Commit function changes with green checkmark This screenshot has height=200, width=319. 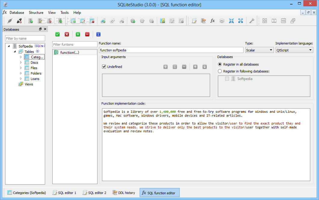tap(57, 34)
